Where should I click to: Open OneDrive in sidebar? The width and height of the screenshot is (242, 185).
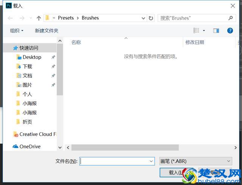pos(30,147)
